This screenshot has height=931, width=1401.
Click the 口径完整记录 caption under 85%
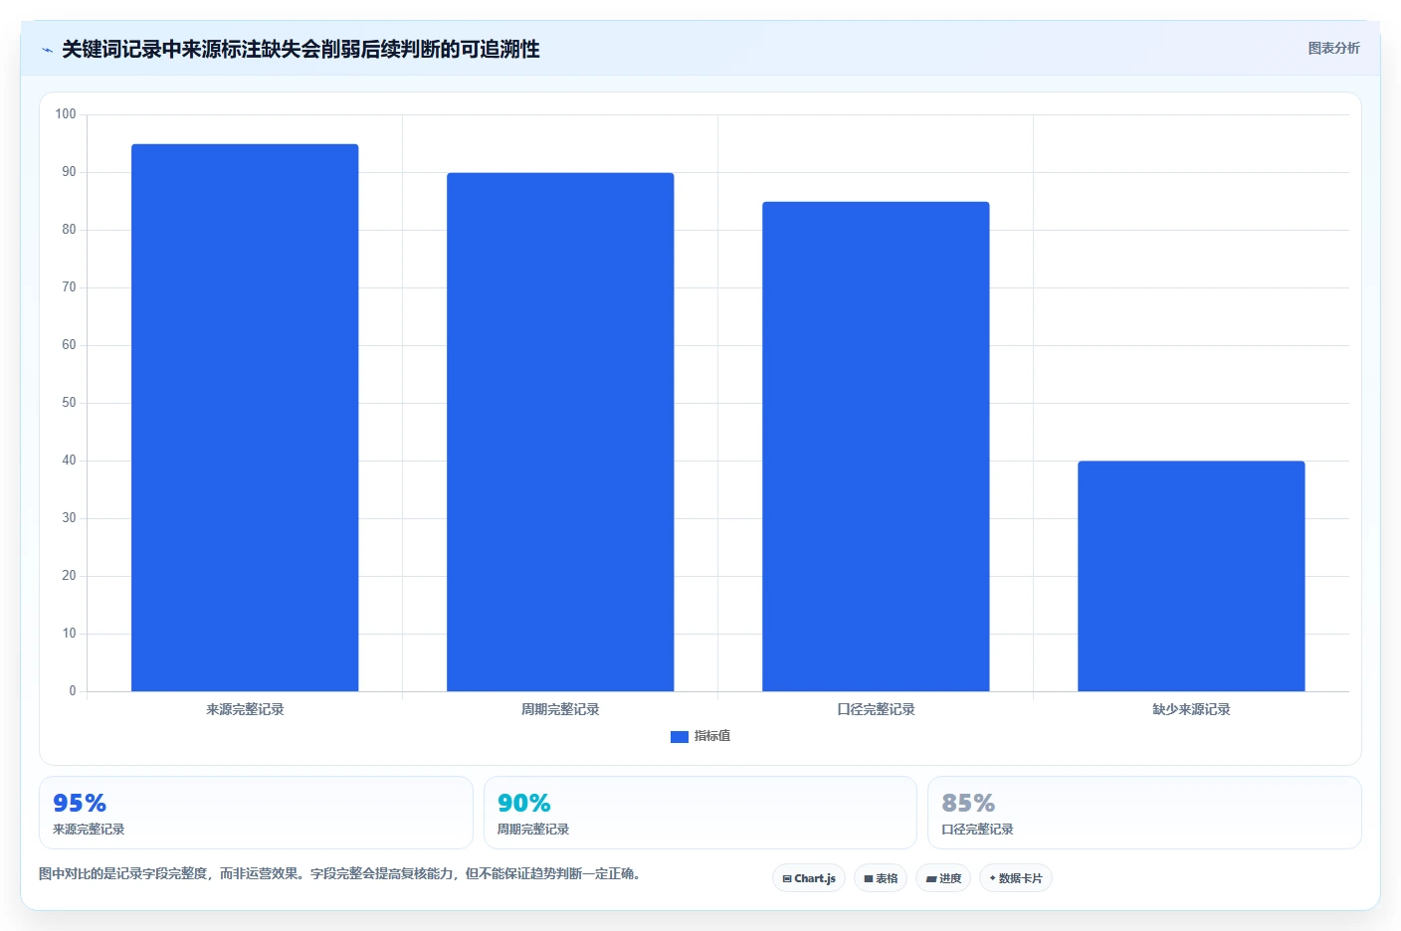977,830
